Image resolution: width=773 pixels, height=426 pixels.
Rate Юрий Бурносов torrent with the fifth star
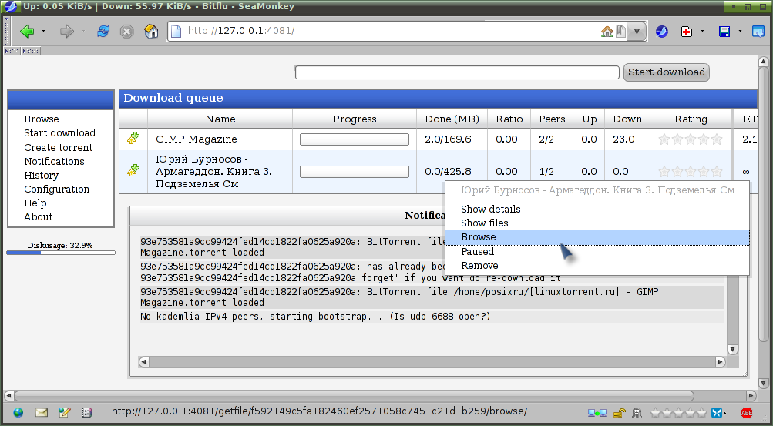716,171
